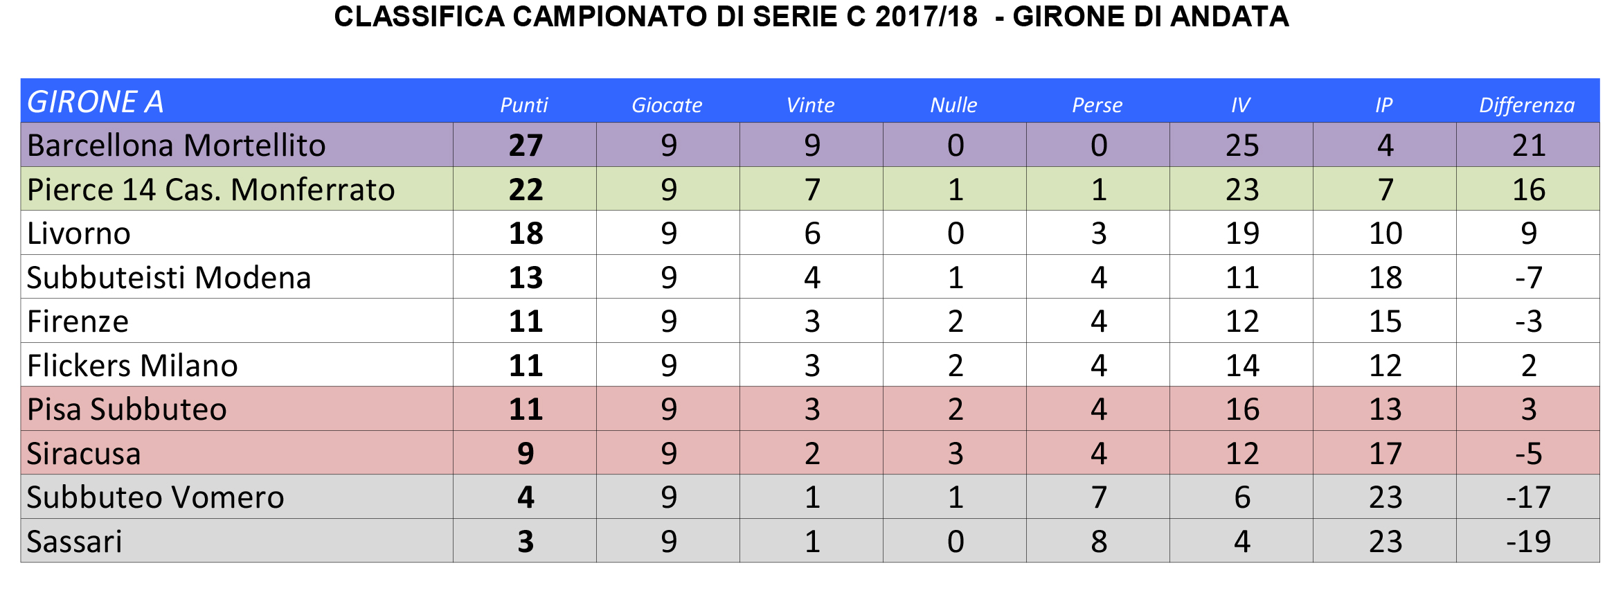Image resolution: width=1614 pixels, height=611 pixels.
Task: Click the Giocate column header
Action: coord(667,105)
